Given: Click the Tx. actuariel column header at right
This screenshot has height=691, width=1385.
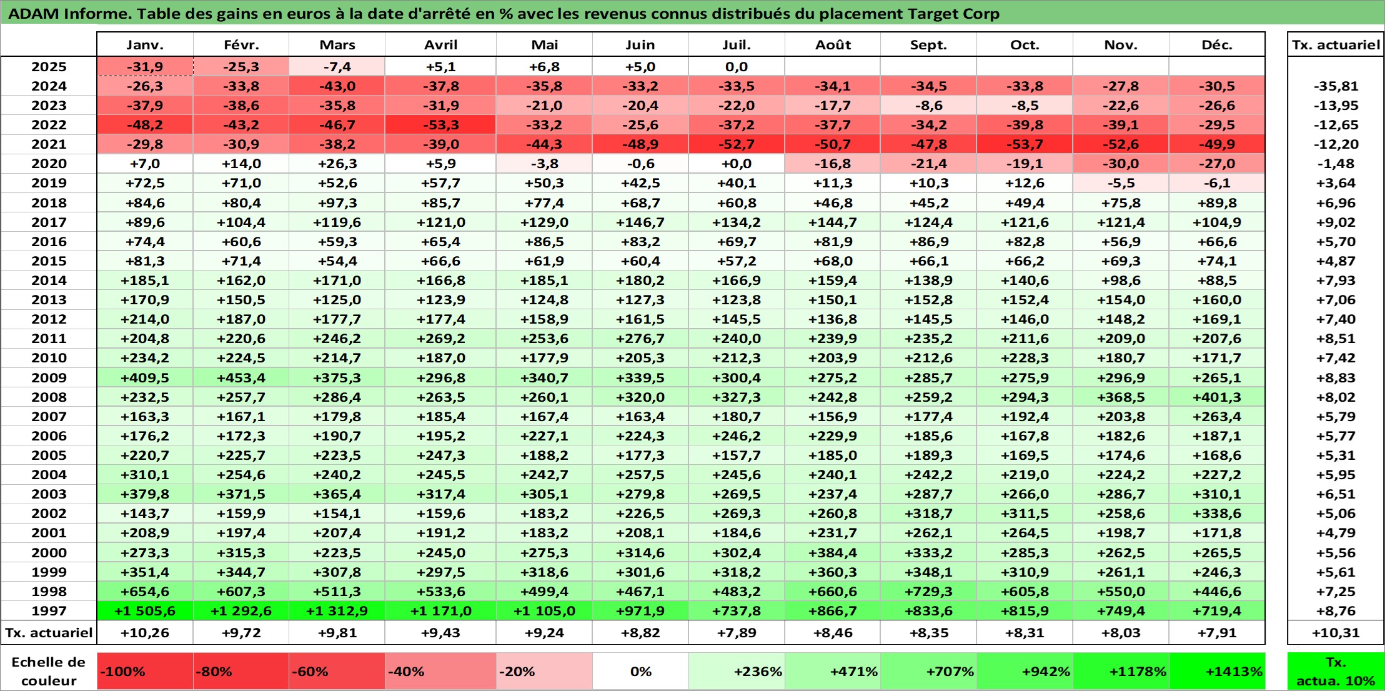Looking at the screenshot, I should click(1336, 44).
